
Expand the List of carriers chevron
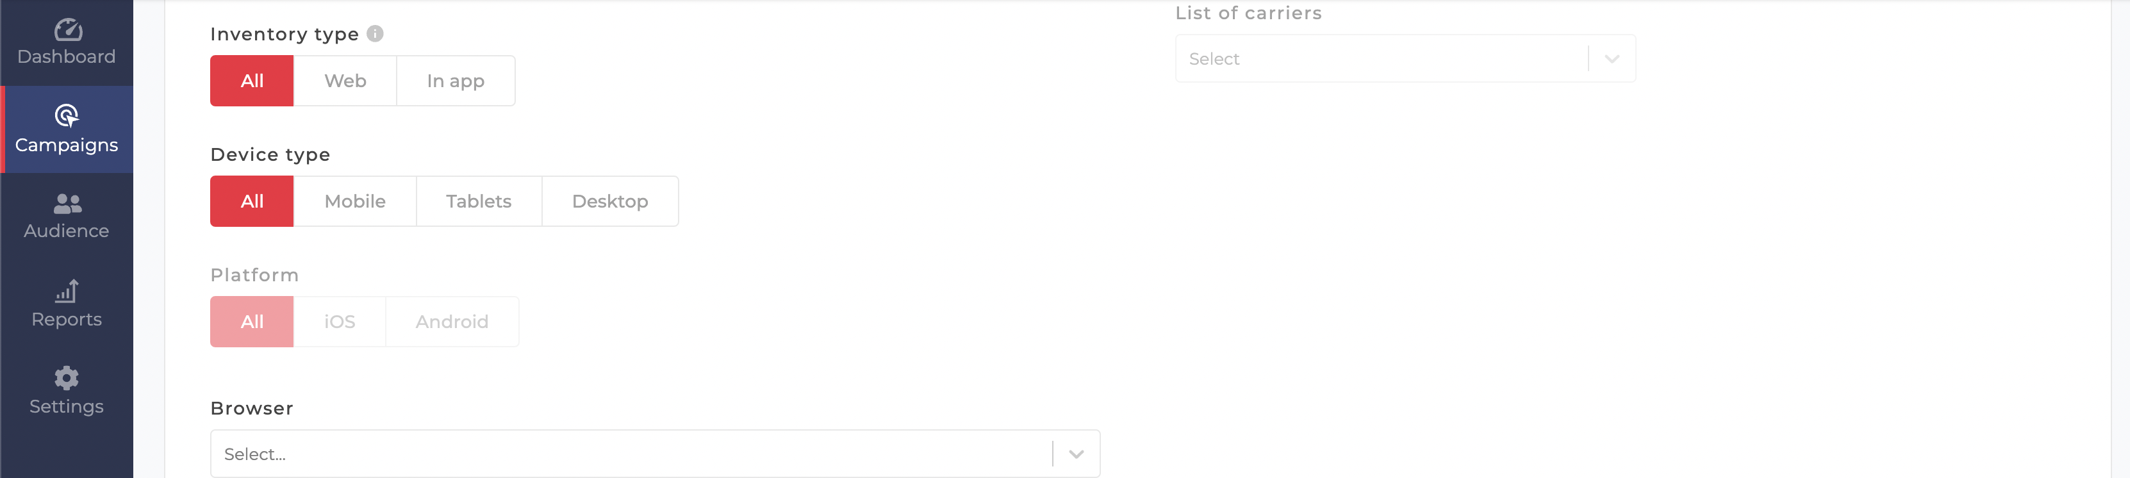click(1612, 59)
